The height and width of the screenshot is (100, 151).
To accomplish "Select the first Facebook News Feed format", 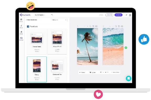I will point(37,41).
